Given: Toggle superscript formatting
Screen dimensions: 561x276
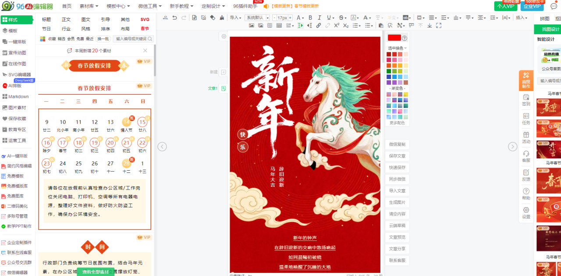Looking at the screenshot, I should (x=337, y=25).
